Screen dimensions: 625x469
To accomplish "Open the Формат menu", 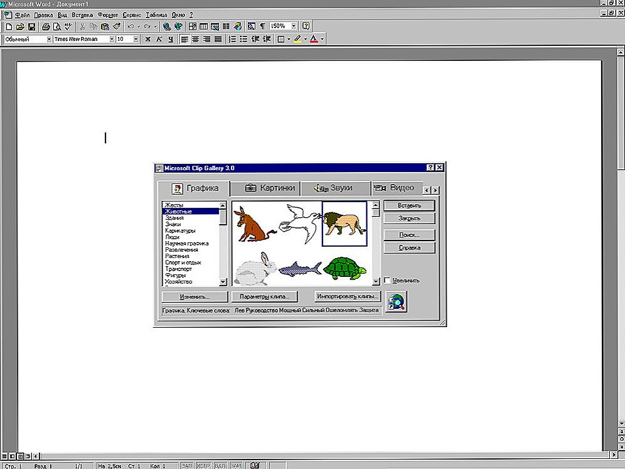I will click(x=108, y=15).
